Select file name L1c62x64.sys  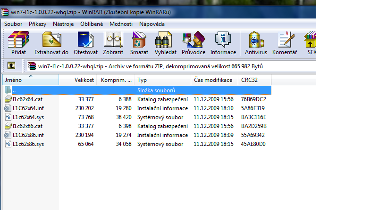[28, 117]
